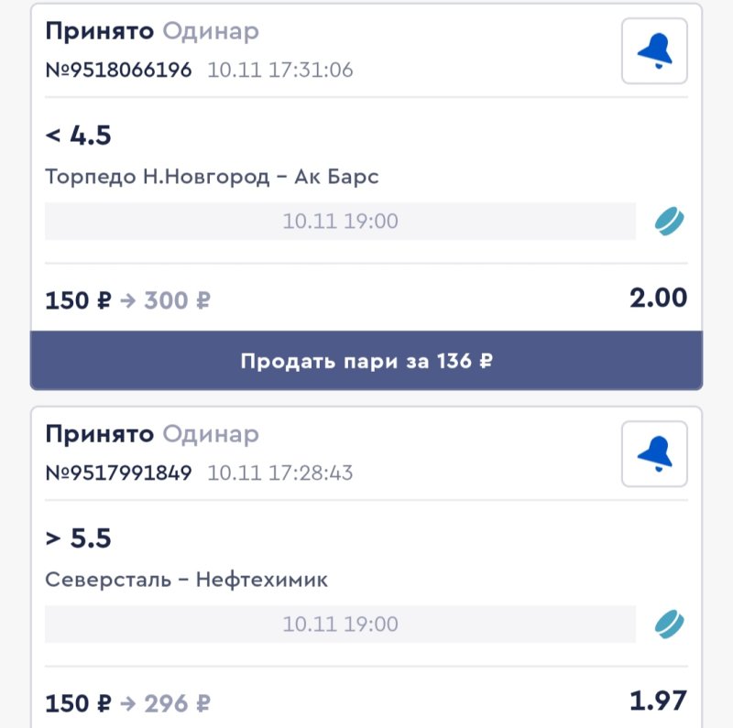This screenshot has width=733, height=728.
Task: Click the first bet's Принято Одинар header
Action: pos(152,31)
